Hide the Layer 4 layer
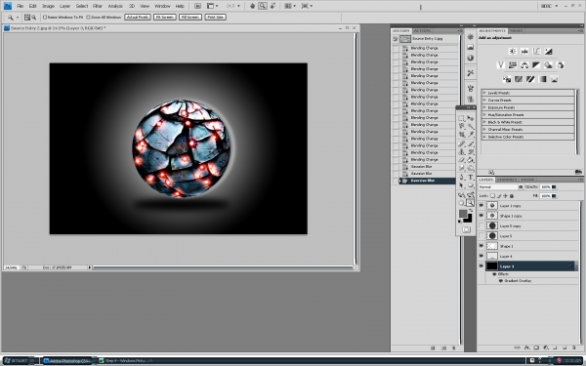 tap(481, 256)
